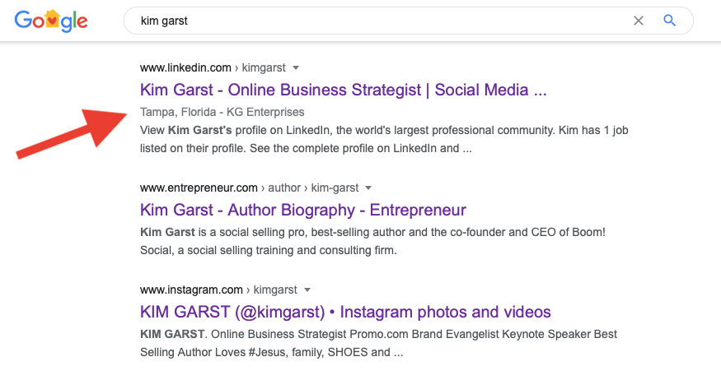
Task: Click bold 'Kim Garst's' in LinkedIn snippet
Action: tap(200, 130)
